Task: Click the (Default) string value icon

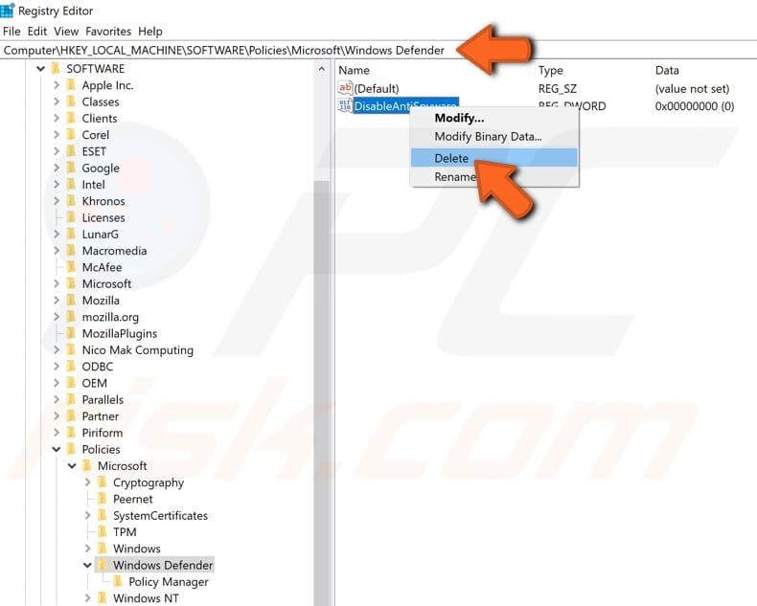Action: pyautogui.click(x=345, y=87)
